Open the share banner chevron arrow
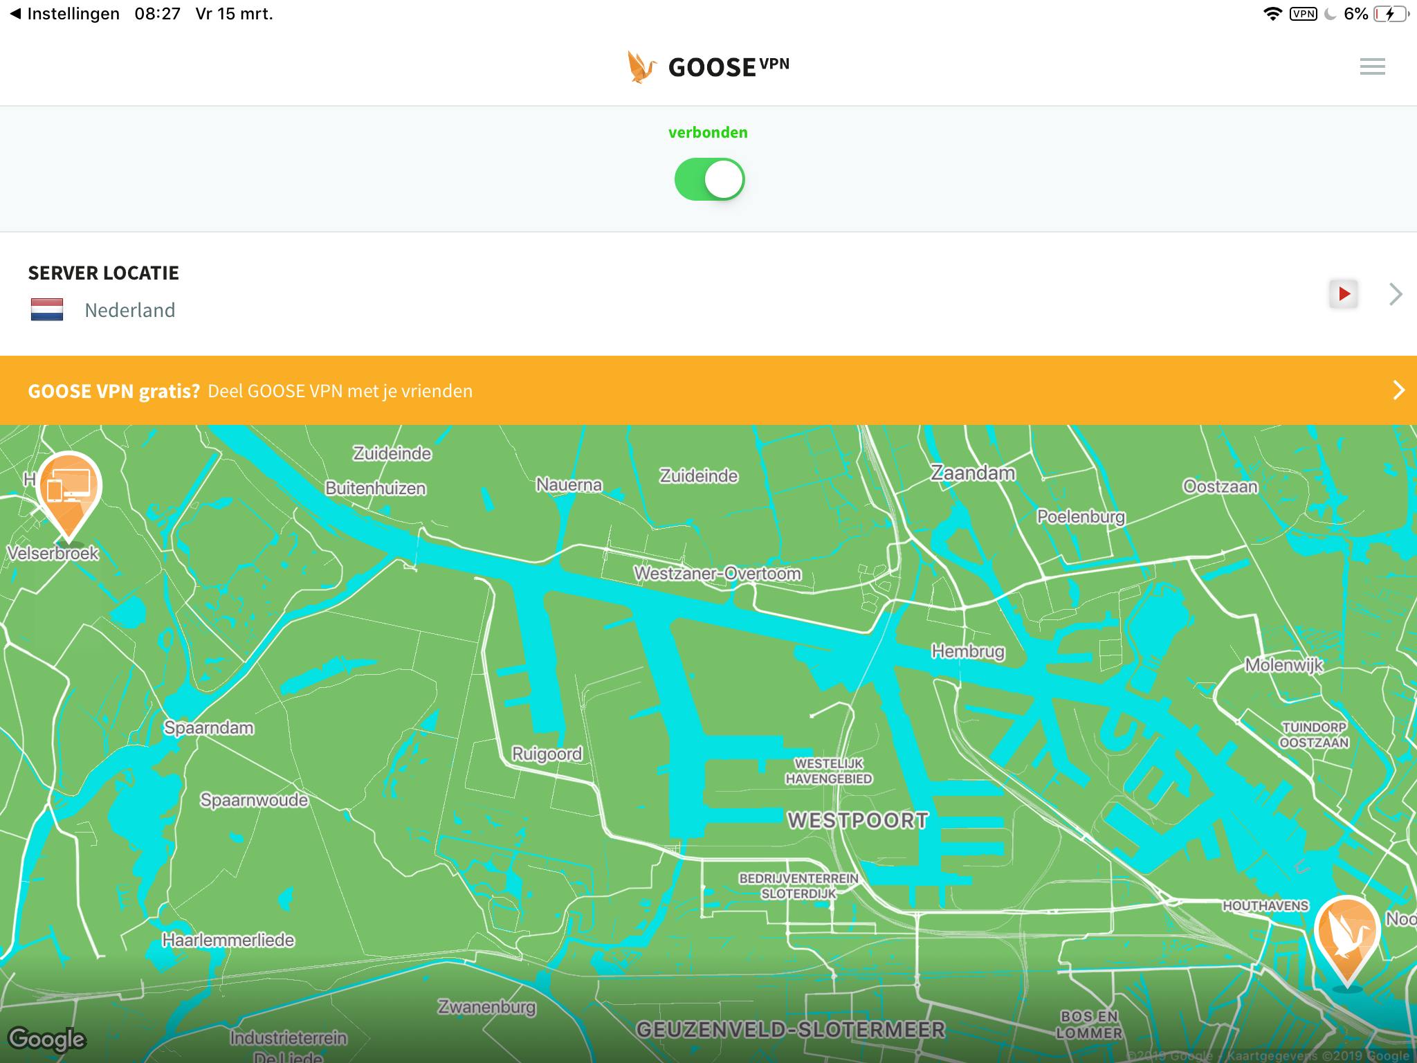Viewport: 1417px width, 1063px height. click(1398, 390)
